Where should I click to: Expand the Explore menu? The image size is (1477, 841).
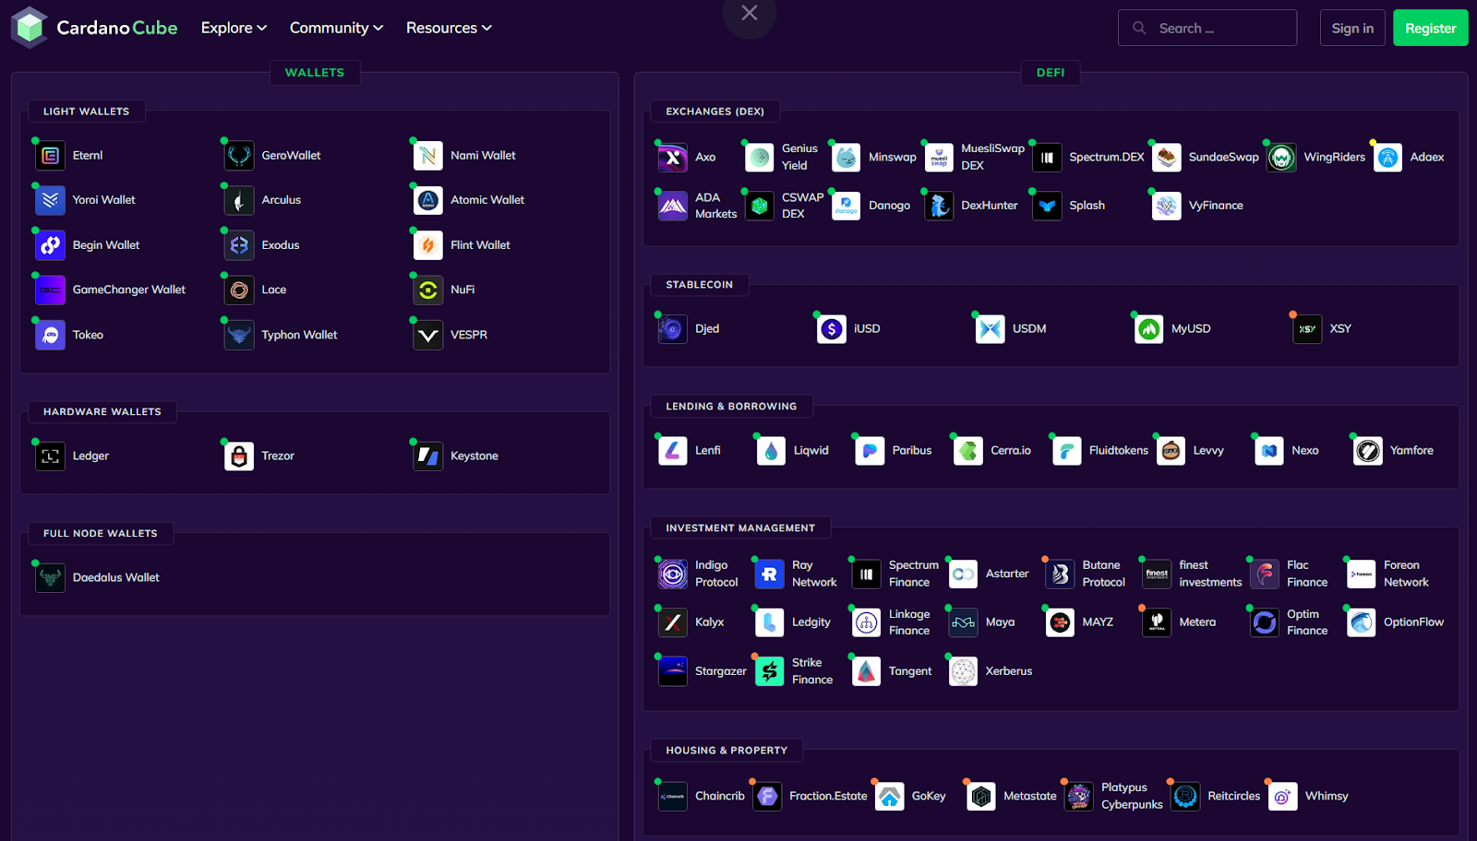[x=234, y=28]
